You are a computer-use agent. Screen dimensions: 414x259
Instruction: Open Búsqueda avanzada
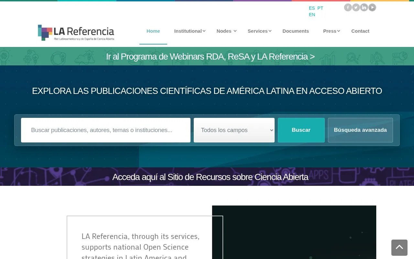click(360, 130)
